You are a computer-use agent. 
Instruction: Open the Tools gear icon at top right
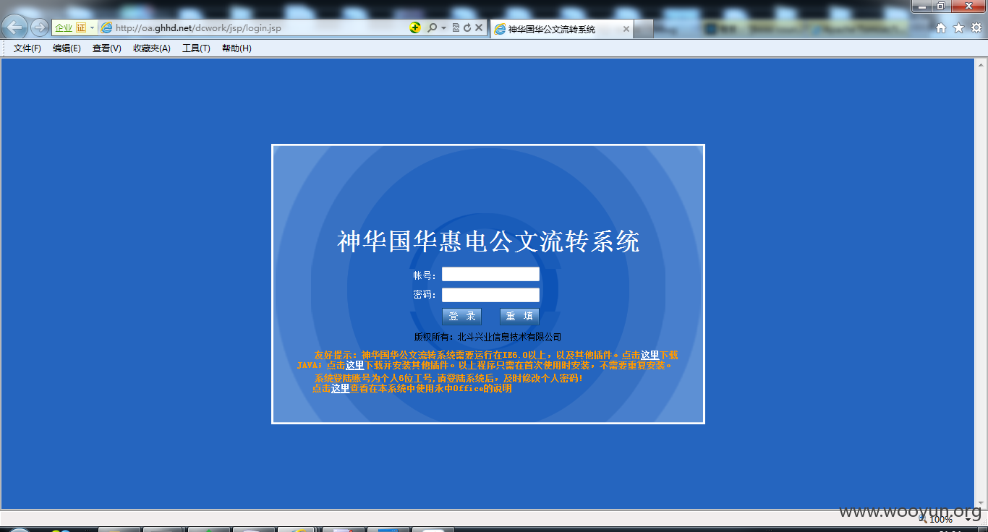click(x=976, y=27)
